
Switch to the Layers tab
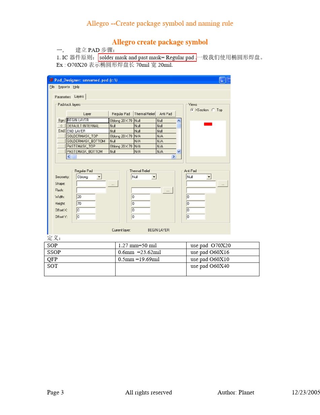(x=79, y=96)
